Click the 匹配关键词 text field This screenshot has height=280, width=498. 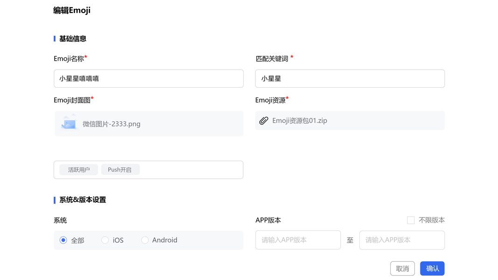click(350, 79)
